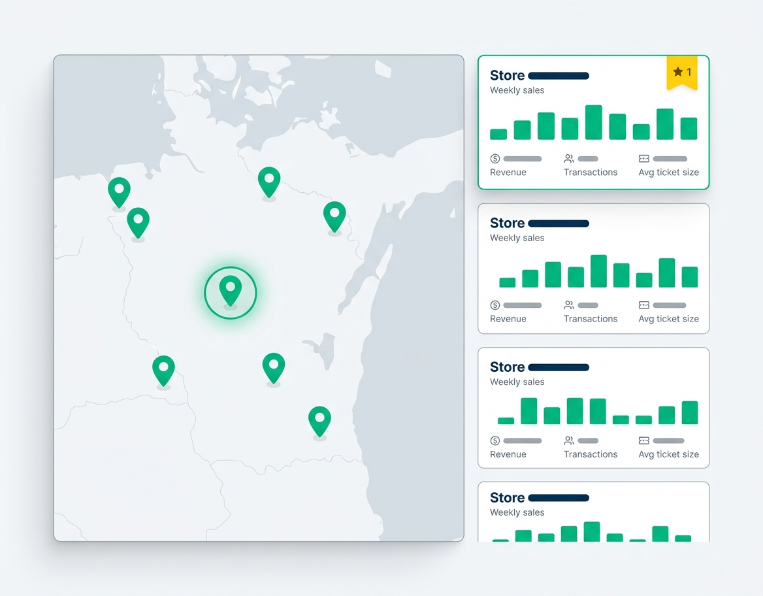
Task: Click the 'Transactions' label in the second card
Action: click(x=591, y=319)
